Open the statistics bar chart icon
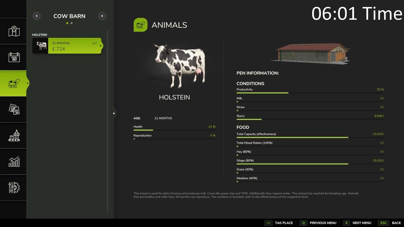Image resolution: width=404 pixels, height=227 pixels. tap(14, 162)
